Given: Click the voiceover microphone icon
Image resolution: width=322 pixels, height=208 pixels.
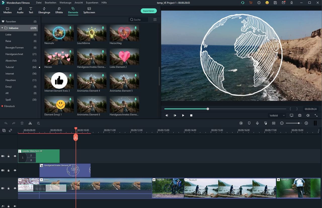Looking at the screenshot, I should [x=257, y=123].
